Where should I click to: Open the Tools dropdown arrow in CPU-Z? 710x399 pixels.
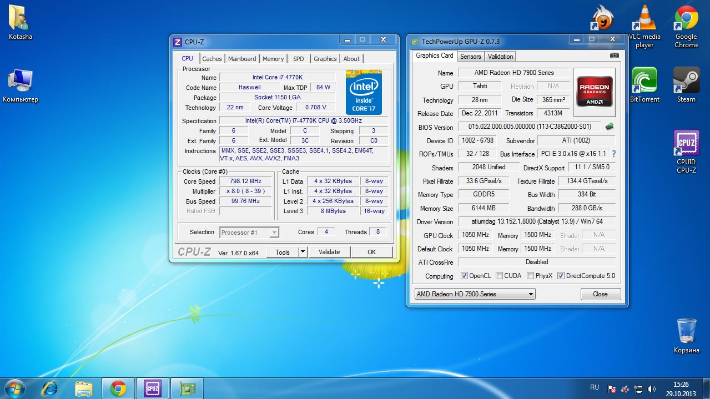coord(303,252)
